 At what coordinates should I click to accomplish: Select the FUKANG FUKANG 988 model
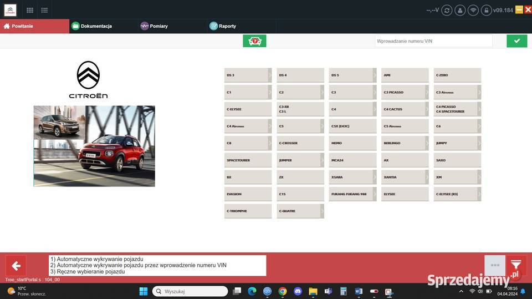click(x=352, y=194)
